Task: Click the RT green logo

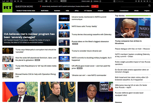Action: pyautogui.click(x=7, y=7)
